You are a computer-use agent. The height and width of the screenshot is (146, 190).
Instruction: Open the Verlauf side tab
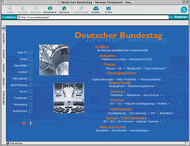[x=4, y=54]
